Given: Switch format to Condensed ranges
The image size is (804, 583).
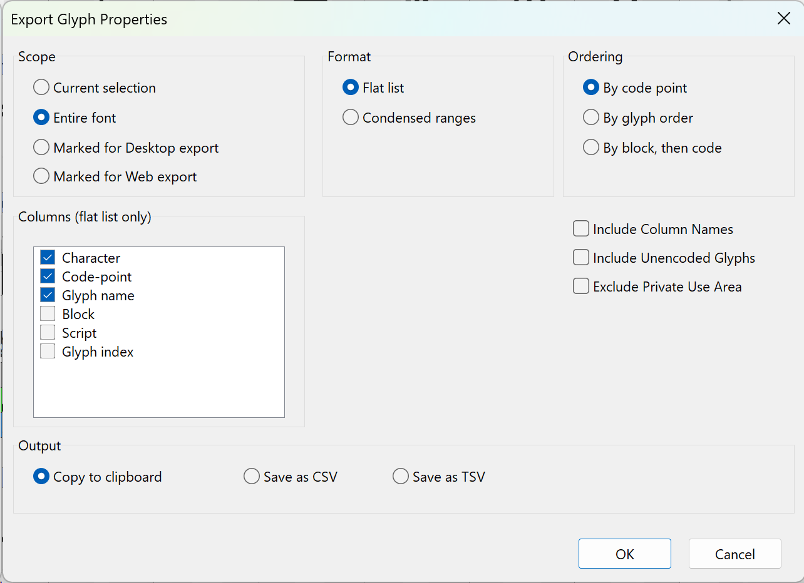Looking at the screenshot, I should click(x=351, y=118).
